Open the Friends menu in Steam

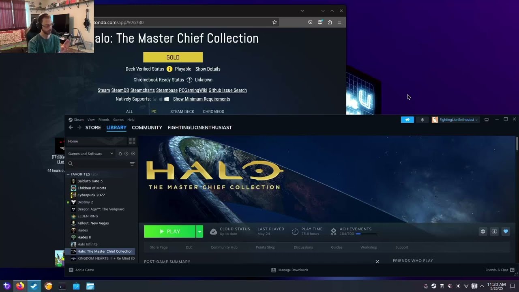104,120
